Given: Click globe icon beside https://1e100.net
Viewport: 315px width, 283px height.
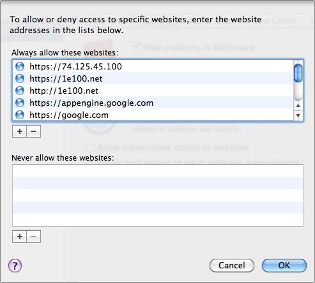Looking at the screenshot, I should coord(20,78).
